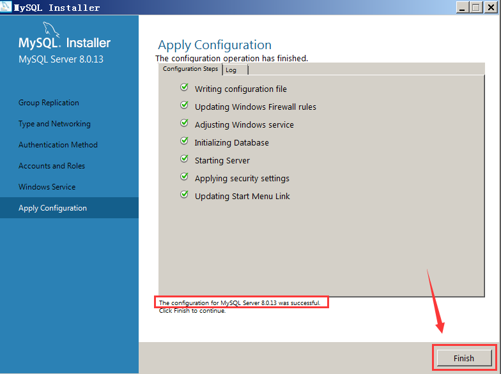
Task: Click 'The configuration operation has finished.' text
Action: (x=231, y=59)
